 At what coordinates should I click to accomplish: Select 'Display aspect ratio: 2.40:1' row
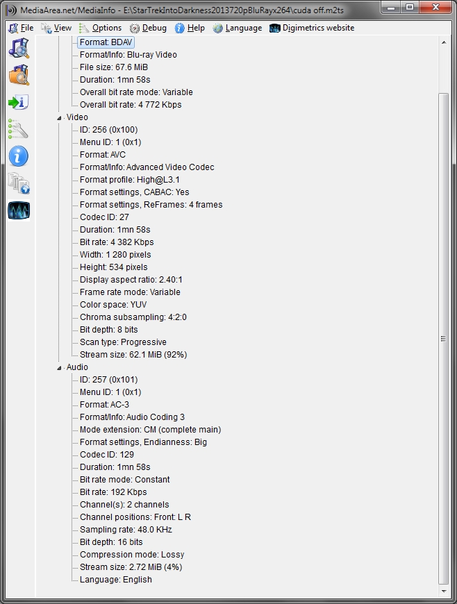coord(131,280)
